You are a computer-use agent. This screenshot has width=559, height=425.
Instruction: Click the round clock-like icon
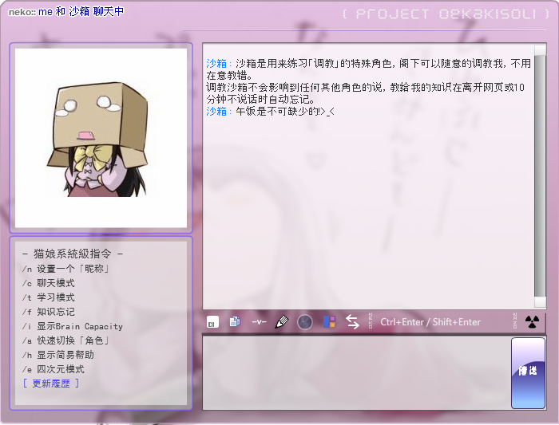[x=305, y=322]
